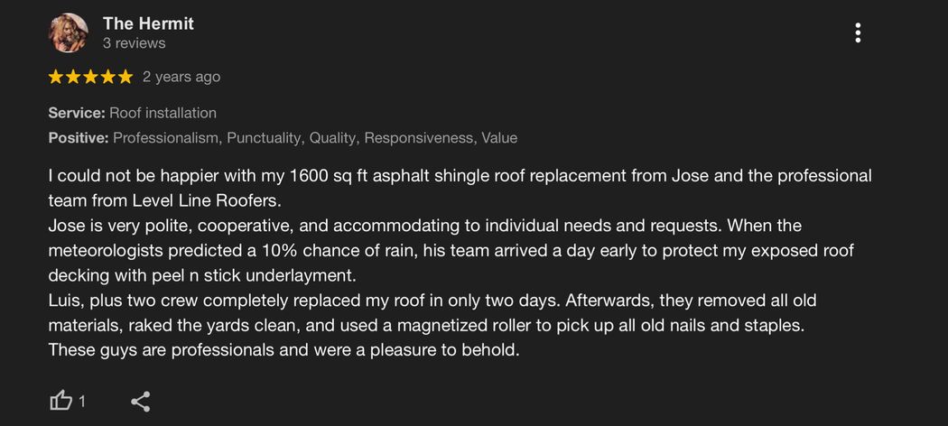948x426 pixels.
Task: Click the reviewer name The Hermit
Action: [148, 23]
